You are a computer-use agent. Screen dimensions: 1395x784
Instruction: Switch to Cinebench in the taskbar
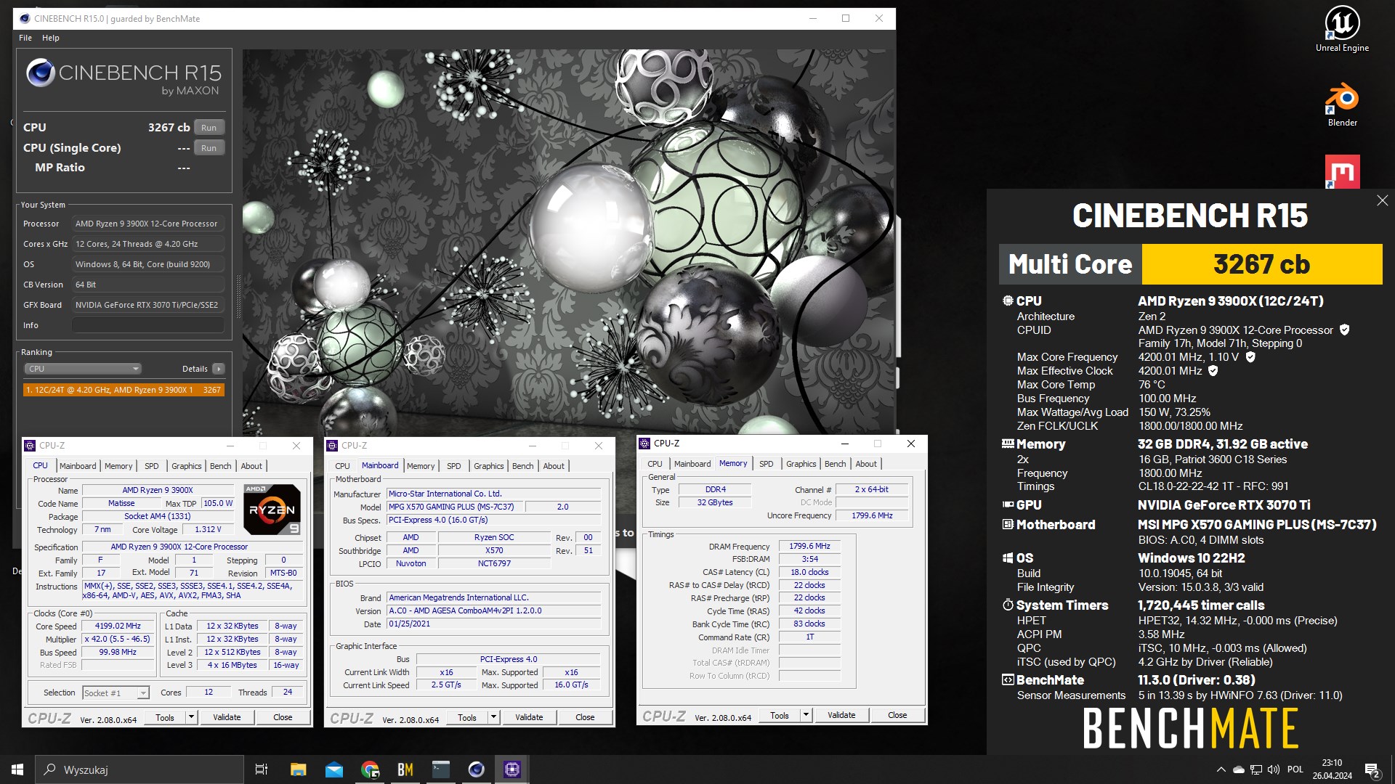pyautogui.click(x=477, y=769)
